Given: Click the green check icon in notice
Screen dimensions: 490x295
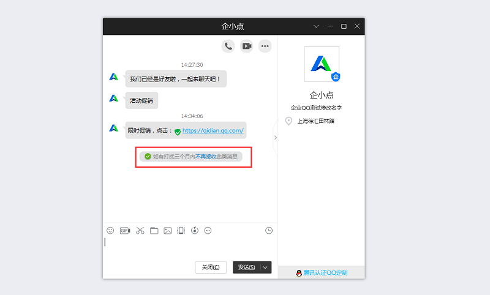Looking at the screenshot, I should pos(148,157).
